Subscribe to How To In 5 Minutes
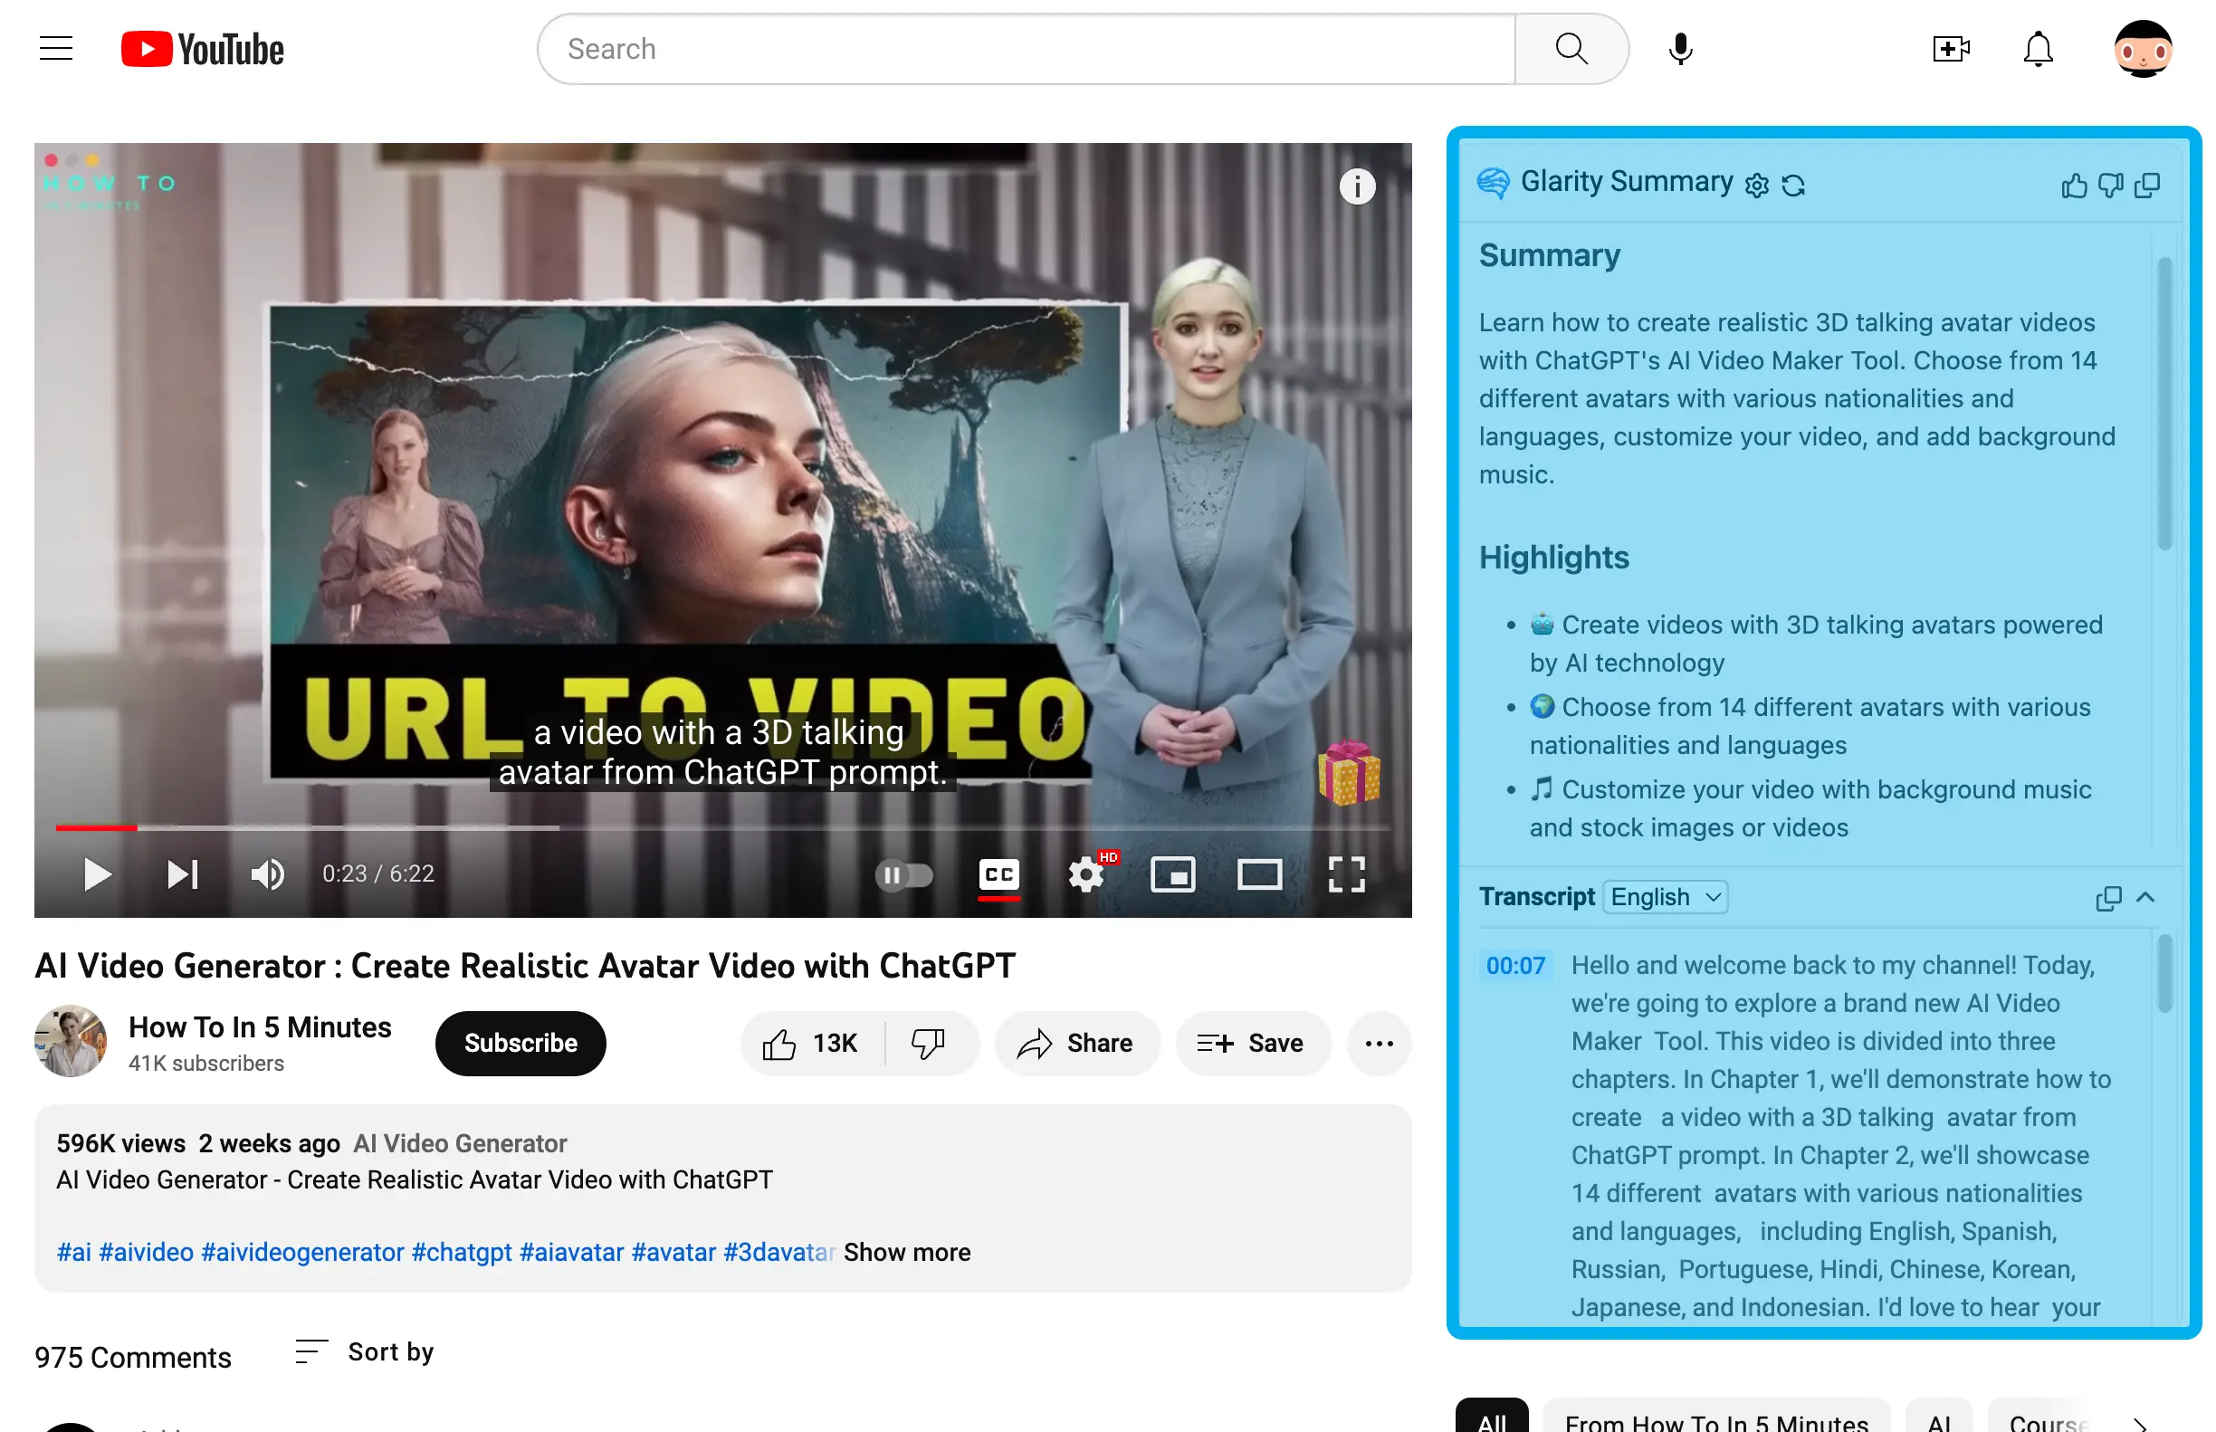This screenshot has width=2216, height=1432. pyautogui.click(x=520, y=1043)
